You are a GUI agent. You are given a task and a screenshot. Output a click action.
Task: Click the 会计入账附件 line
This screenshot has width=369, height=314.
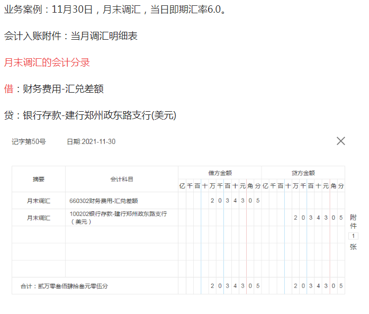[70, 36]
